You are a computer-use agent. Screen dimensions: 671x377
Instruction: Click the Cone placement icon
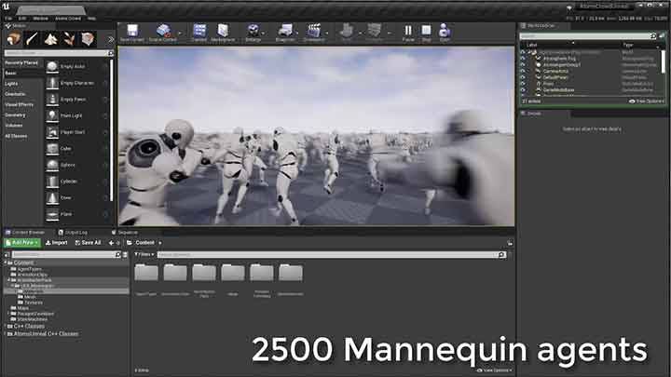tap(52, 198)
